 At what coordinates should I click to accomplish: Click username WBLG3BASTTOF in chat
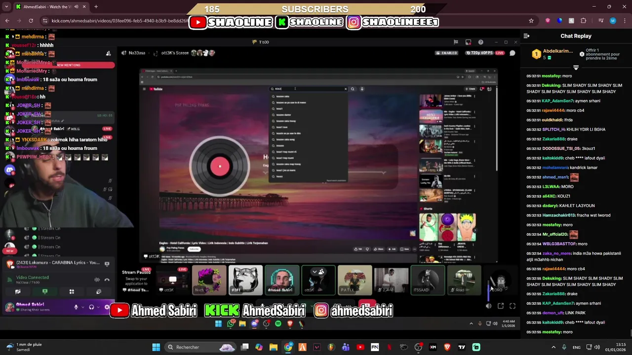pos(558,244)
